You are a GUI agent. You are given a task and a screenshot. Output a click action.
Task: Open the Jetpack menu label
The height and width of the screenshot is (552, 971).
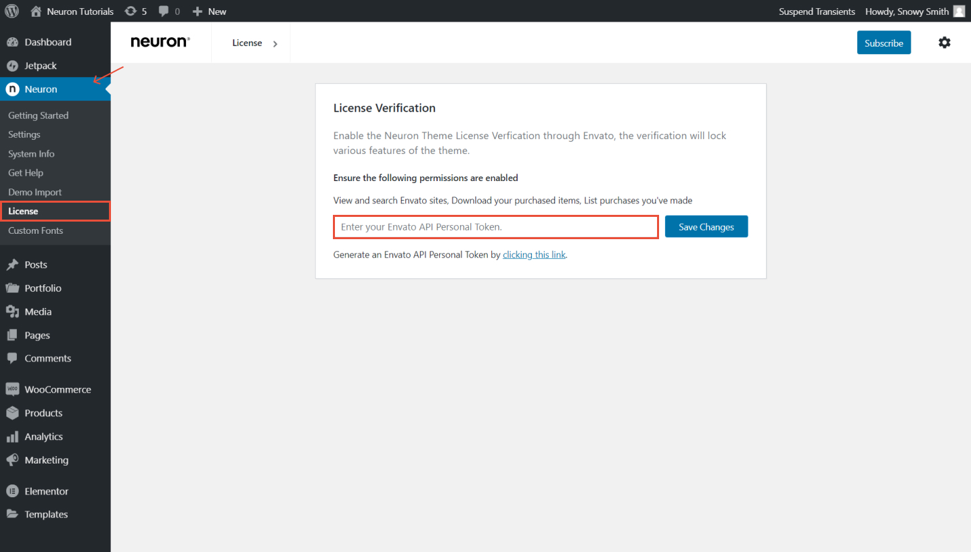click(x=41, y=66)
